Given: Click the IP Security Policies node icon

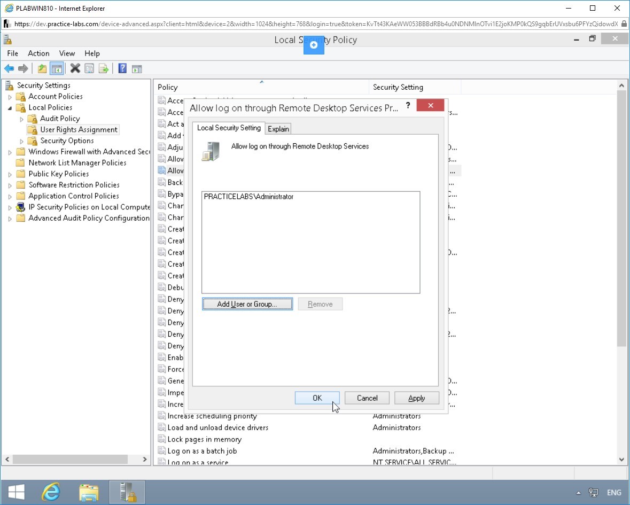Looking at the screenshot, I should 20,207.
